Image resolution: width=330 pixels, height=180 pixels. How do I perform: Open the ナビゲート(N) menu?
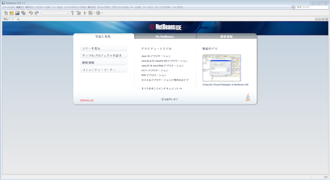tap(43, 7)
